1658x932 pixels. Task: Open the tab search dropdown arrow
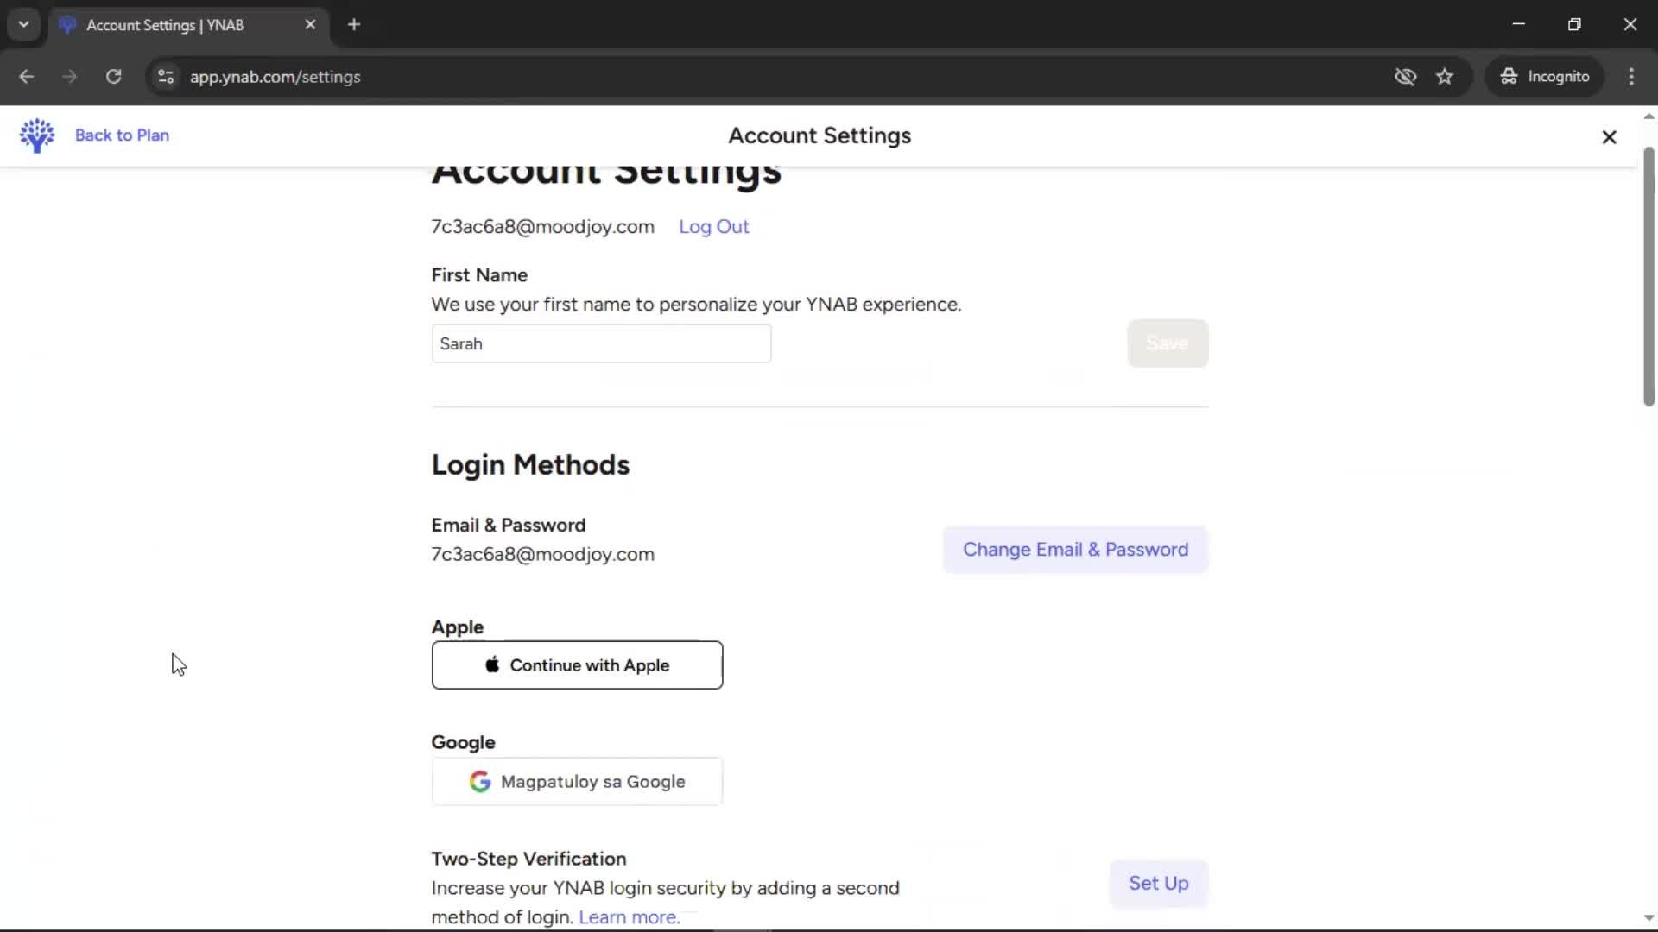(x=24, y=25)
